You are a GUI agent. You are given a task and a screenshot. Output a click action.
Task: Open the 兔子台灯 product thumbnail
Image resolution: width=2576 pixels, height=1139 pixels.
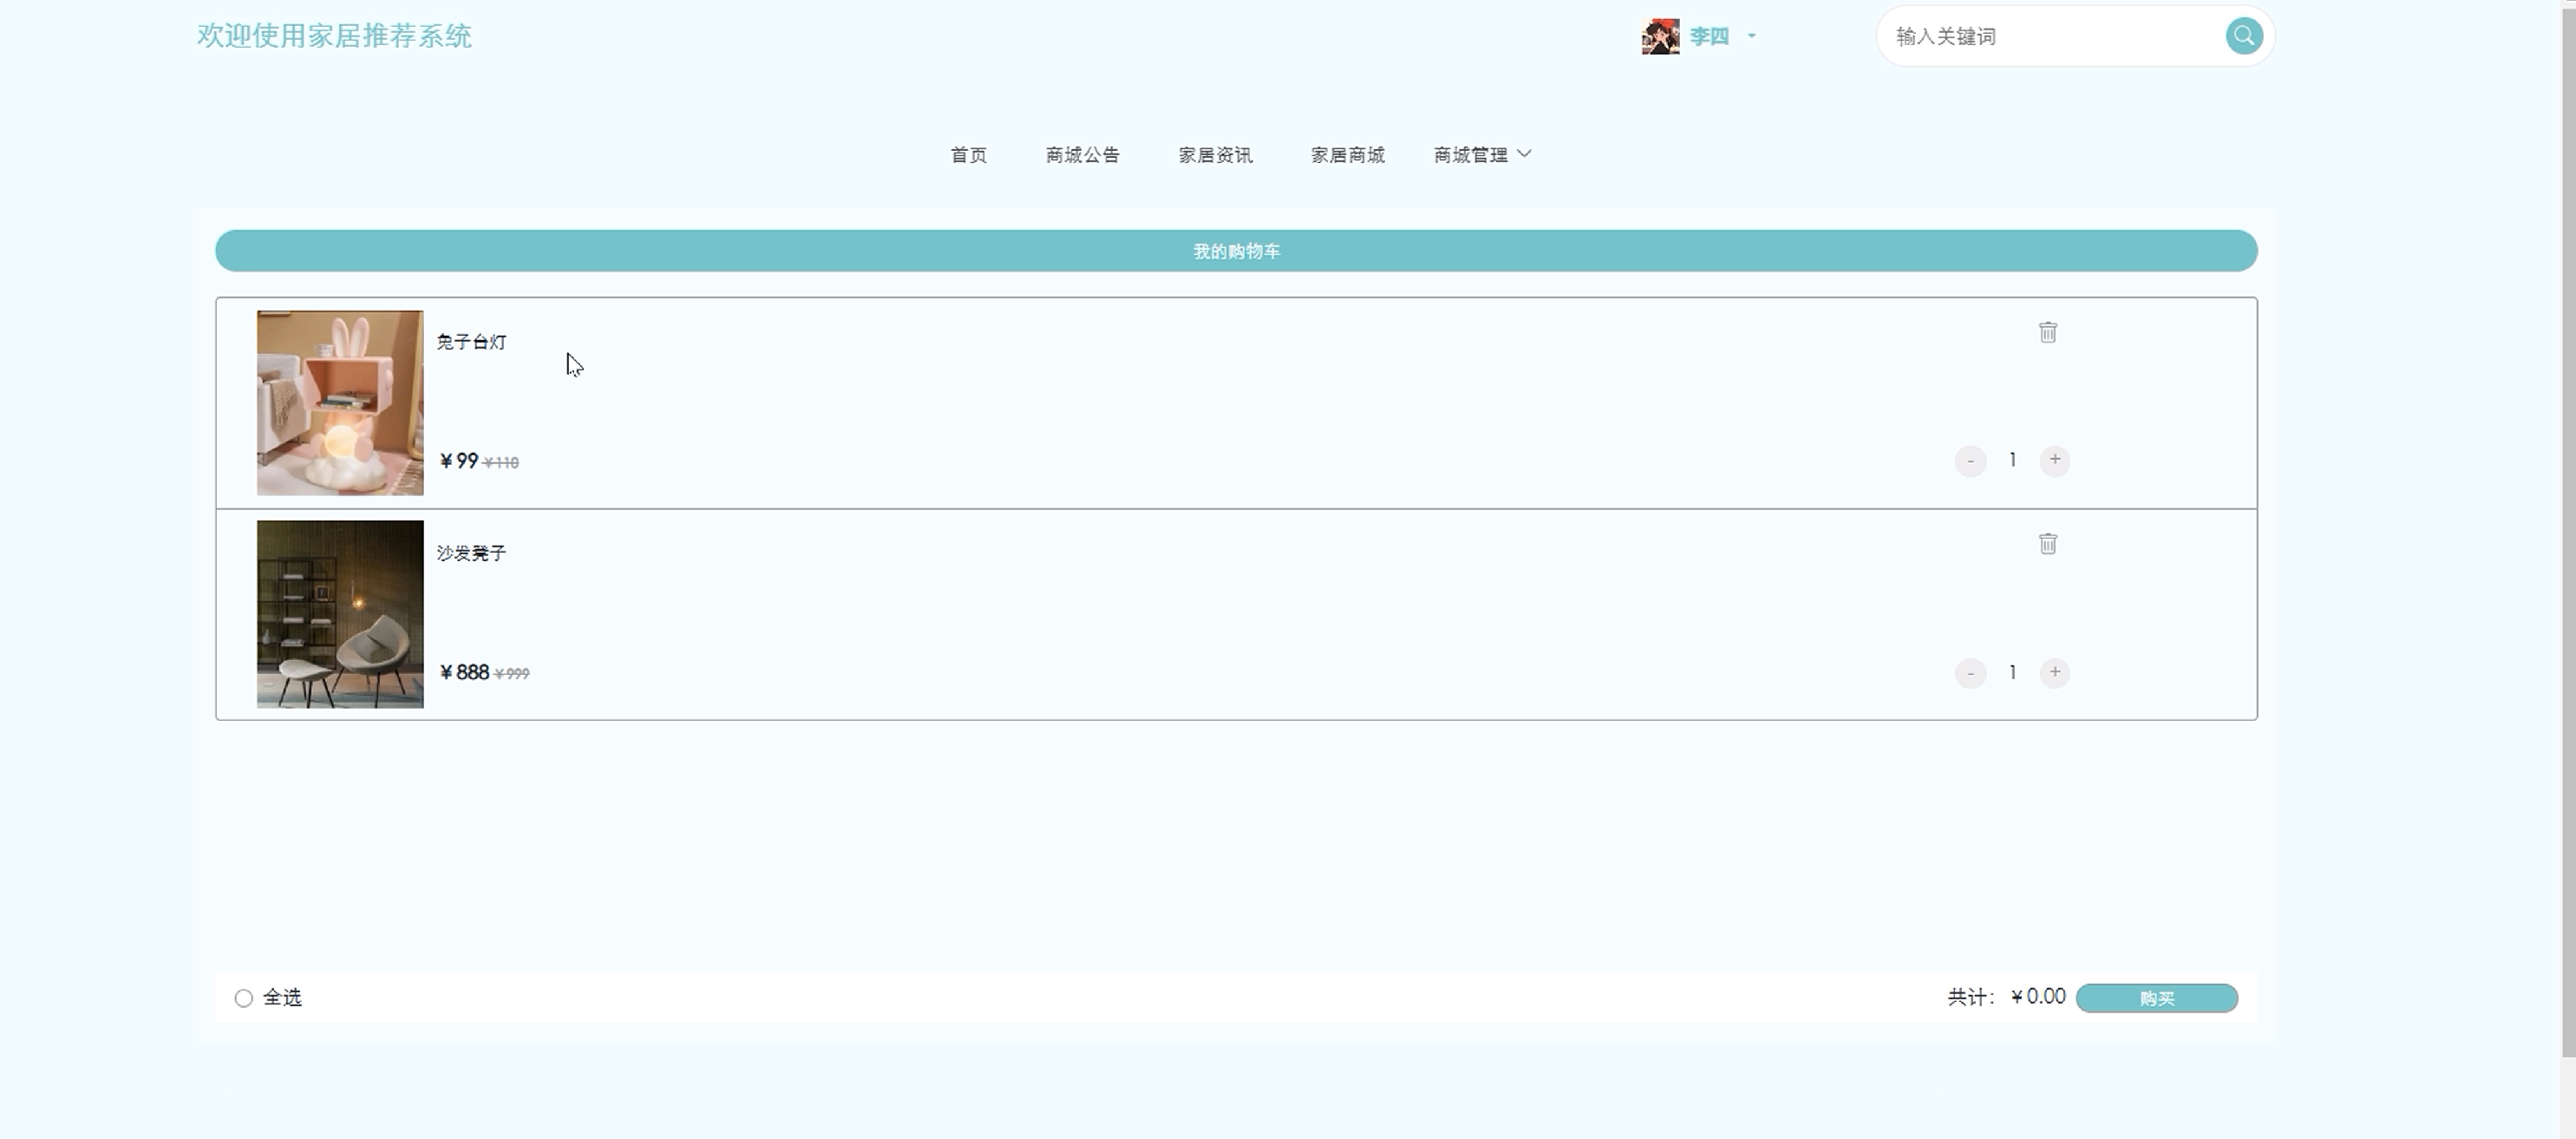click(x=340, y=403)
